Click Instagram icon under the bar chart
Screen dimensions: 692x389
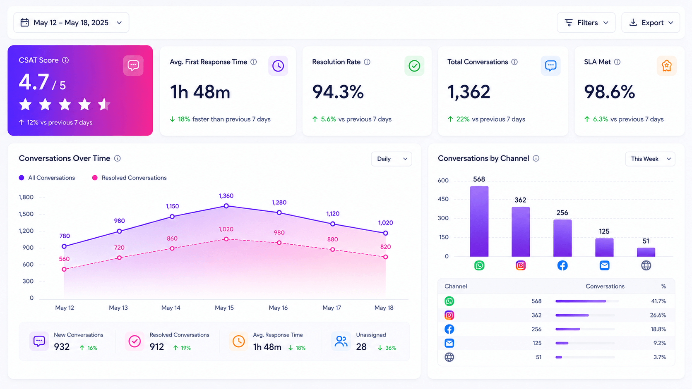(x=521, y=265)
